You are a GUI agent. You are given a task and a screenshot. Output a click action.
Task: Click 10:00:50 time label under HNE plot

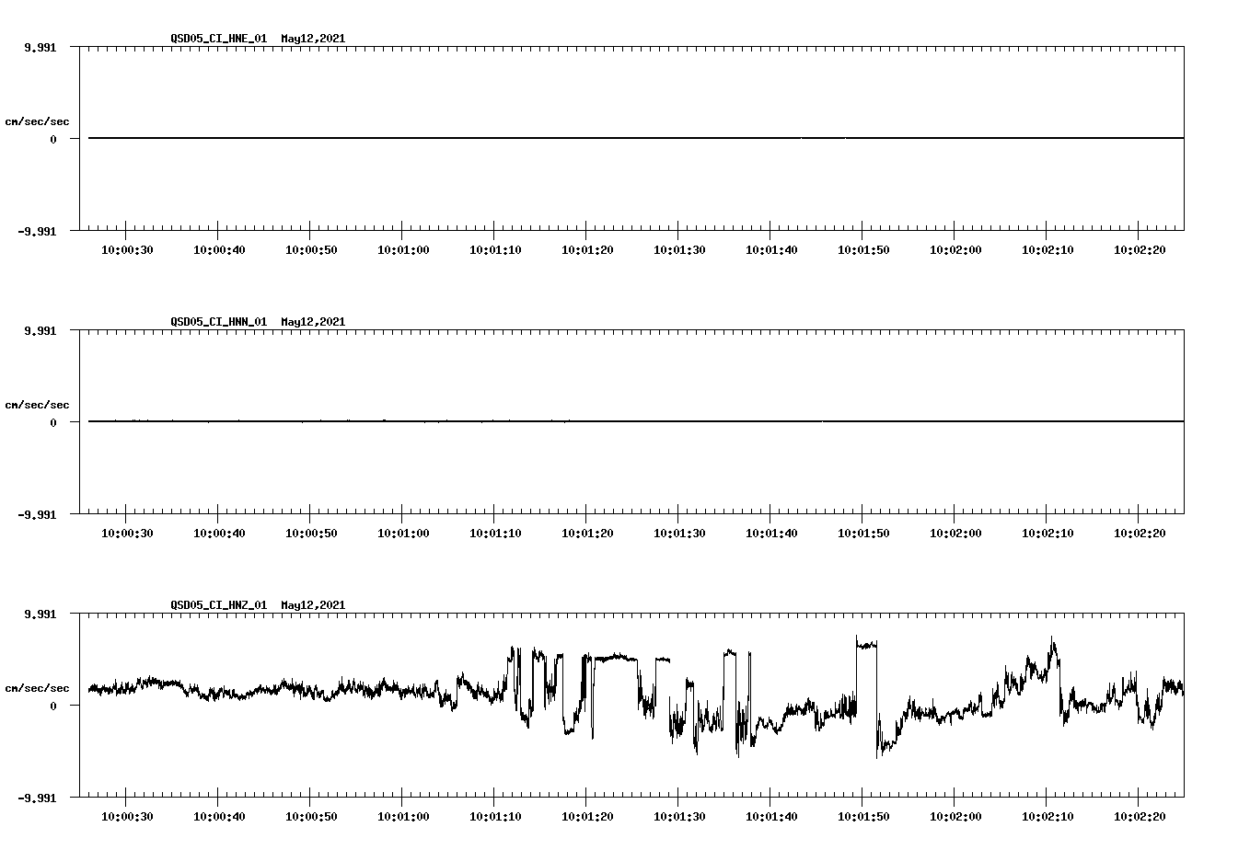click(311, 250)
